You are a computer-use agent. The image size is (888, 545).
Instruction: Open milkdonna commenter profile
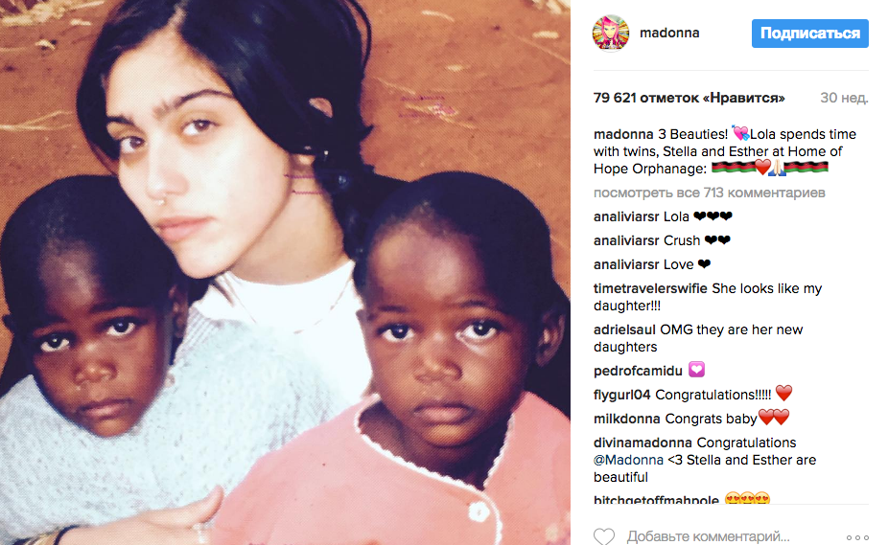tap(626, 419)
